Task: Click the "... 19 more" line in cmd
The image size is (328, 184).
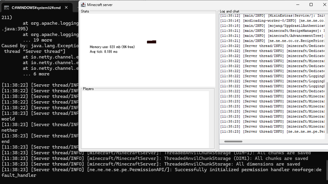Action: pyautogui.click(x=37, y=40)
